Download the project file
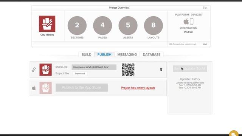The image size is (242, 136). tap(80, 74)
